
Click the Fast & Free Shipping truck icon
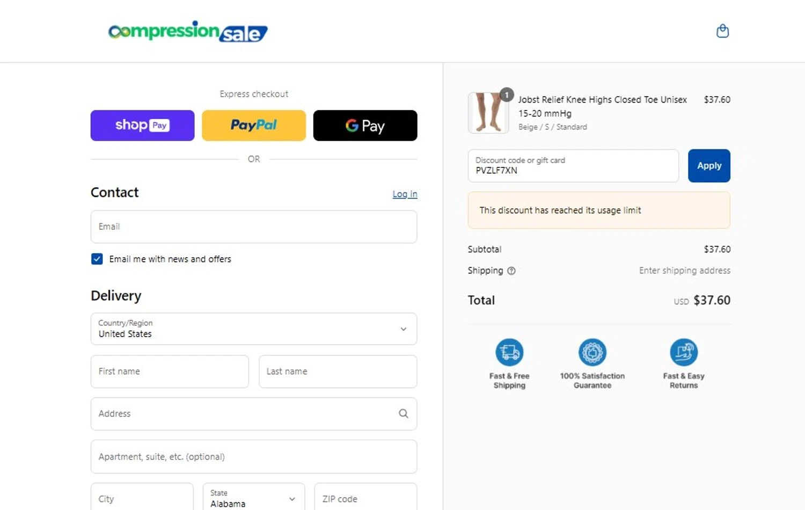[x=509, y=352]
